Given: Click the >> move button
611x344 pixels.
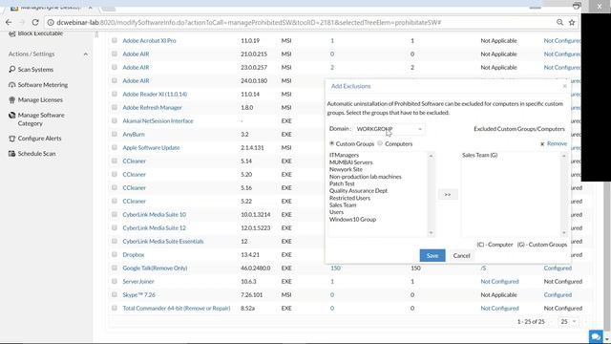Looking at the screenshot, I should [x=448, y=194].
